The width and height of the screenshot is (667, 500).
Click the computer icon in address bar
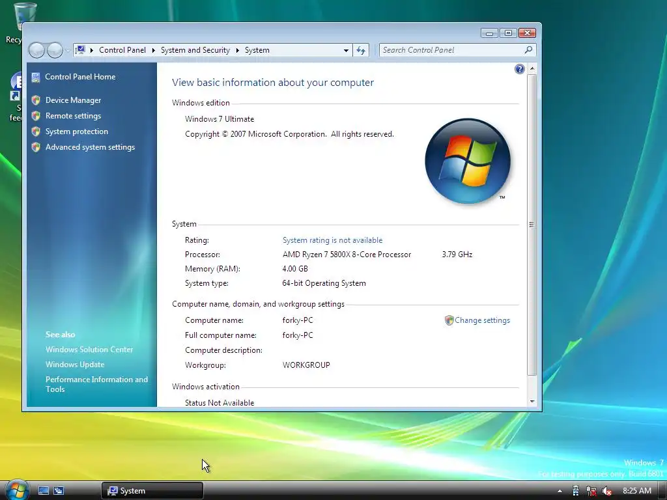(80, 49)
